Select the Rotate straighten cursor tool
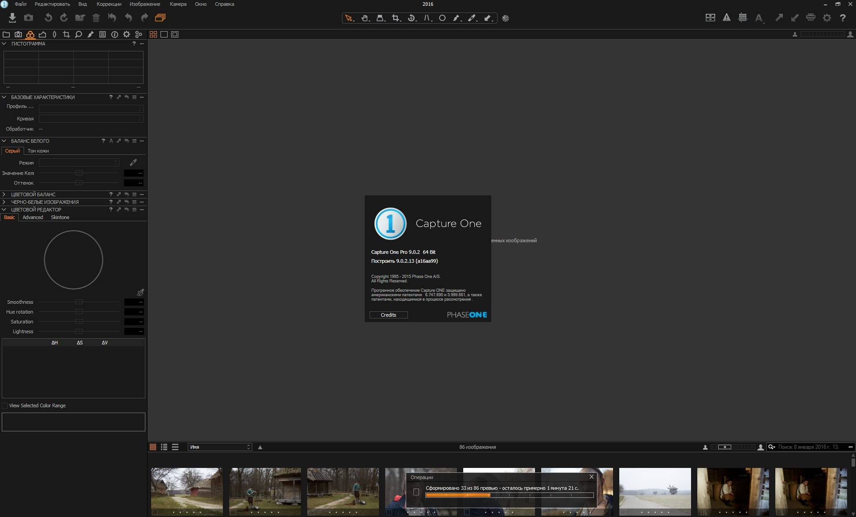The height and width of the screenshot is (517, 856). tap(412, 18)
